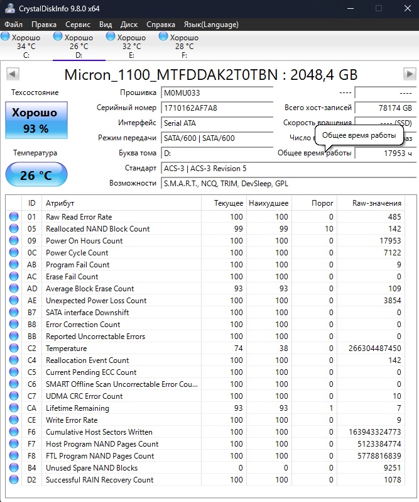This screenshot has width=419, height=502.
Task: Select the SMART Offline Scan Uncorrectable Error row
Action: (x=205, y=384)
